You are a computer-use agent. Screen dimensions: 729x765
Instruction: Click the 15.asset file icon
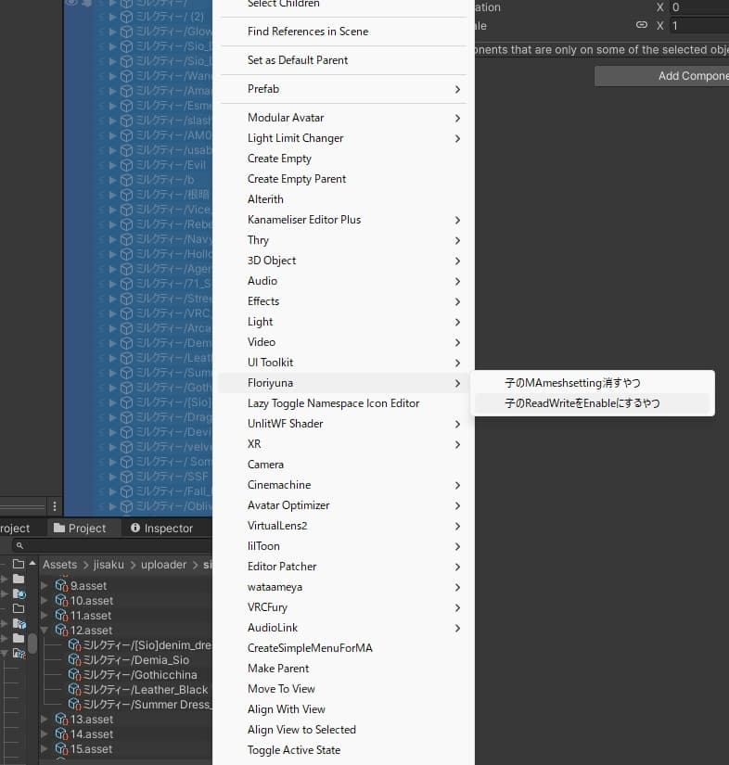point(62,749)
